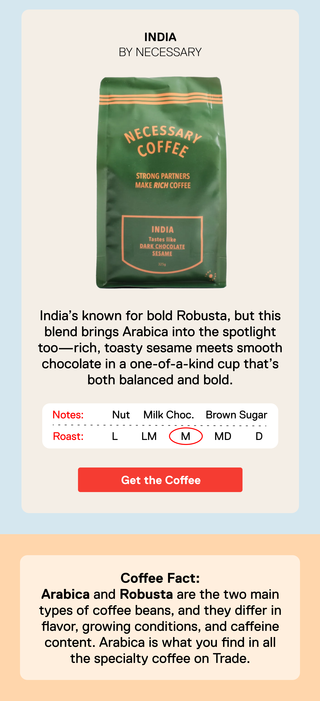The width and height of the screenshot is (320, 701).
Task: Click the India blend description paragraph
Action: pos(160,347)
